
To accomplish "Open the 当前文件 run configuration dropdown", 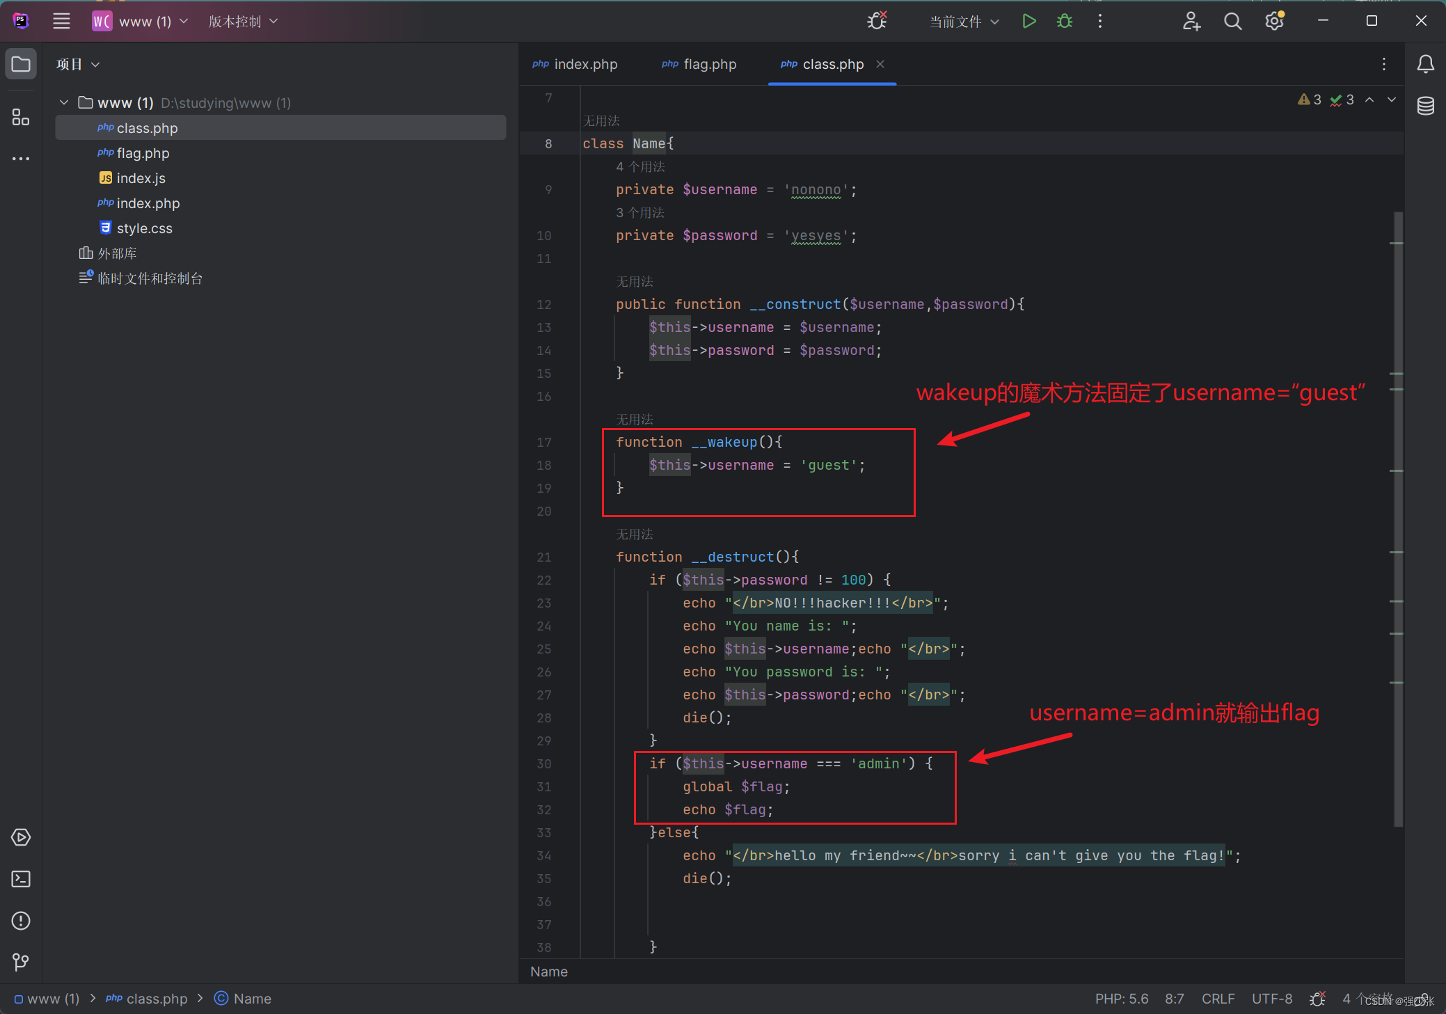I will pyautogui.click(x=964, y=22).
